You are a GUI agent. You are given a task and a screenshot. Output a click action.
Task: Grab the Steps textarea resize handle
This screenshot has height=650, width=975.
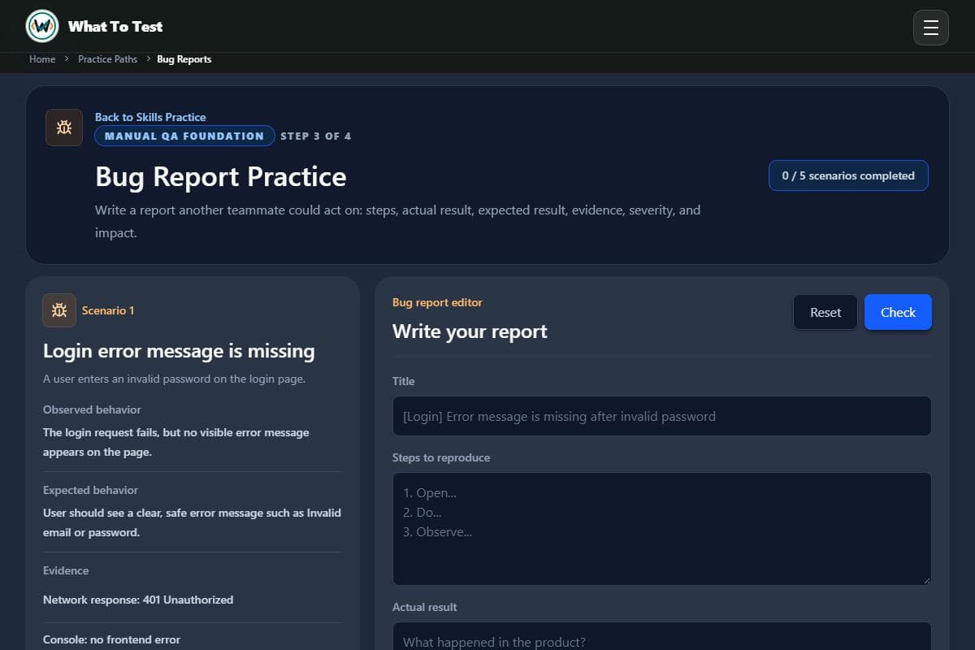[x=925, y=579]
